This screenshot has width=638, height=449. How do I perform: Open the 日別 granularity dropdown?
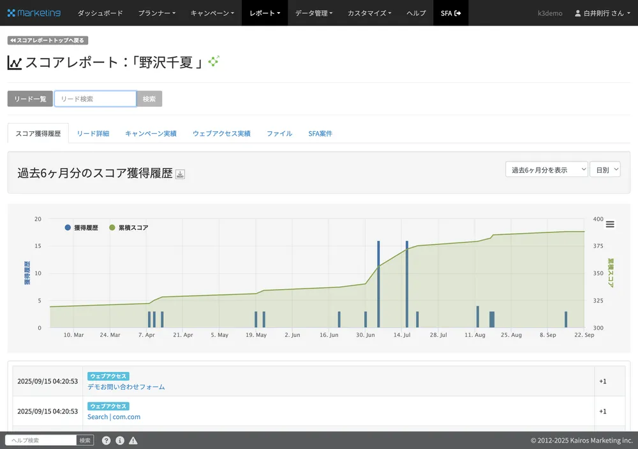click(x=604, y=170)
